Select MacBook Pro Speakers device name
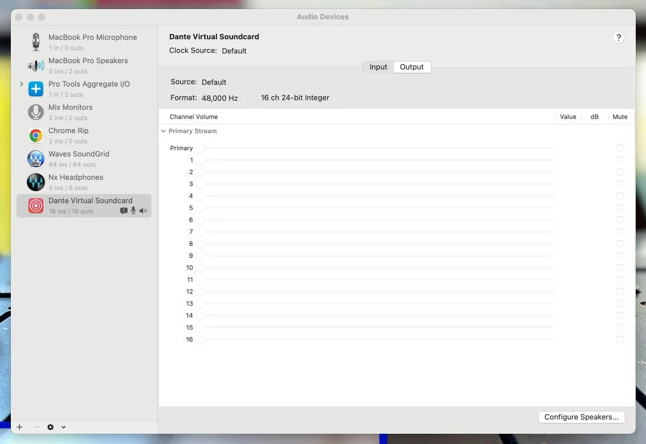Image resolution: width=646 pixels, height=444 pixels. tap(88, 60)
